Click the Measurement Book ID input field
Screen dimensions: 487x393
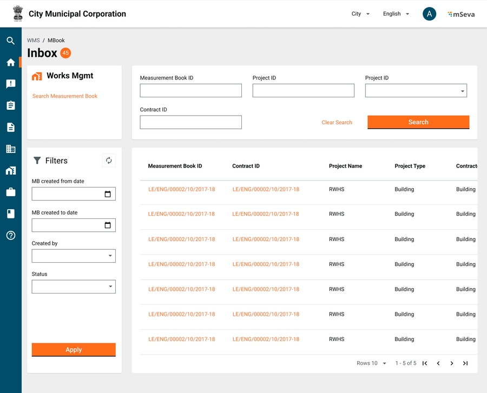point(190,91)
